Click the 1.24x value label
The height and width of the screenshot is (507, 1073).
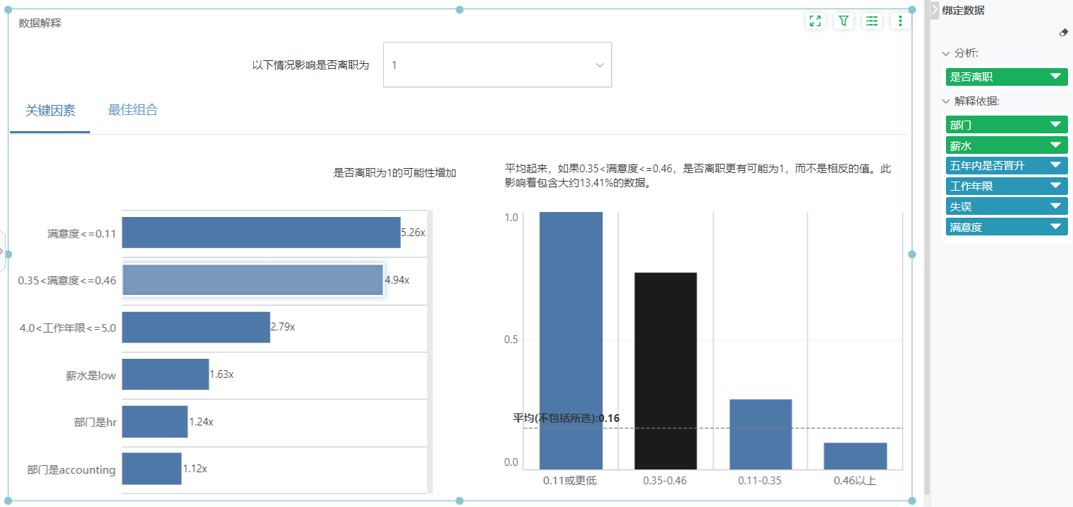(x=201, y=421)
